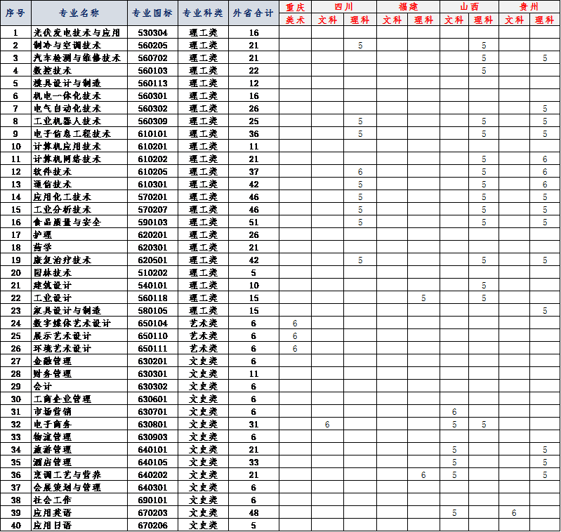This screenshot has height=532, width=561.
Task: Select the 美术 subheader under 重庆
Action: point(295,20)
